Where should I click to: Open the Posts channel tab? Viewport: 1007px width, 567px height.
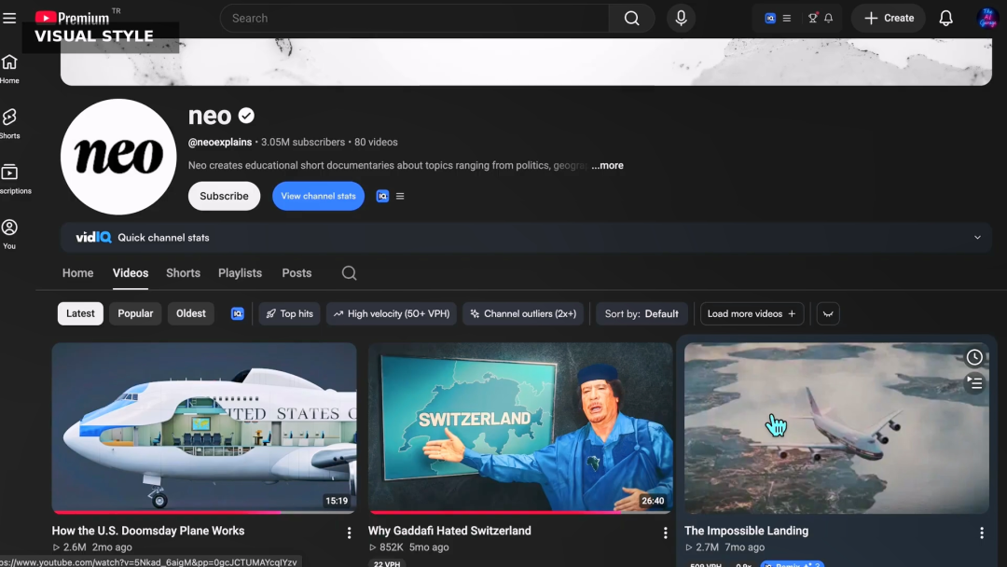tap(297, 273)
